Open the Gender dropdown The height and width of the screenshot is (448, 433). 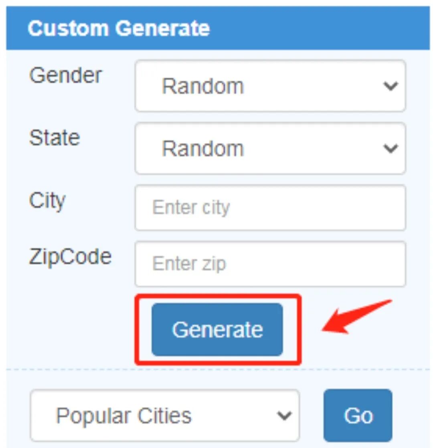tap(270, 86)
